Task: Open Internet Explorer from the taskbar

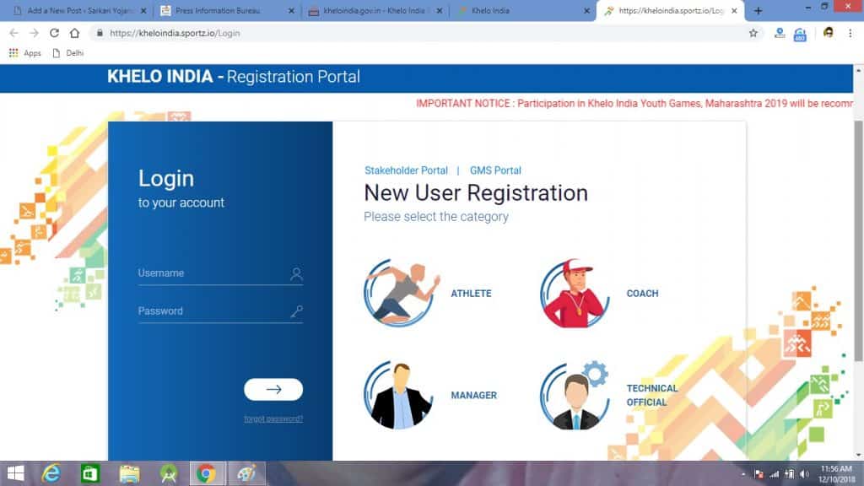Action: click(x=51, y=473)
